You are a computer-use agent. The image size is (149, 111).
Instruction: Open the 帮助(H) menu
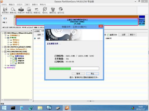click(43, 5)
